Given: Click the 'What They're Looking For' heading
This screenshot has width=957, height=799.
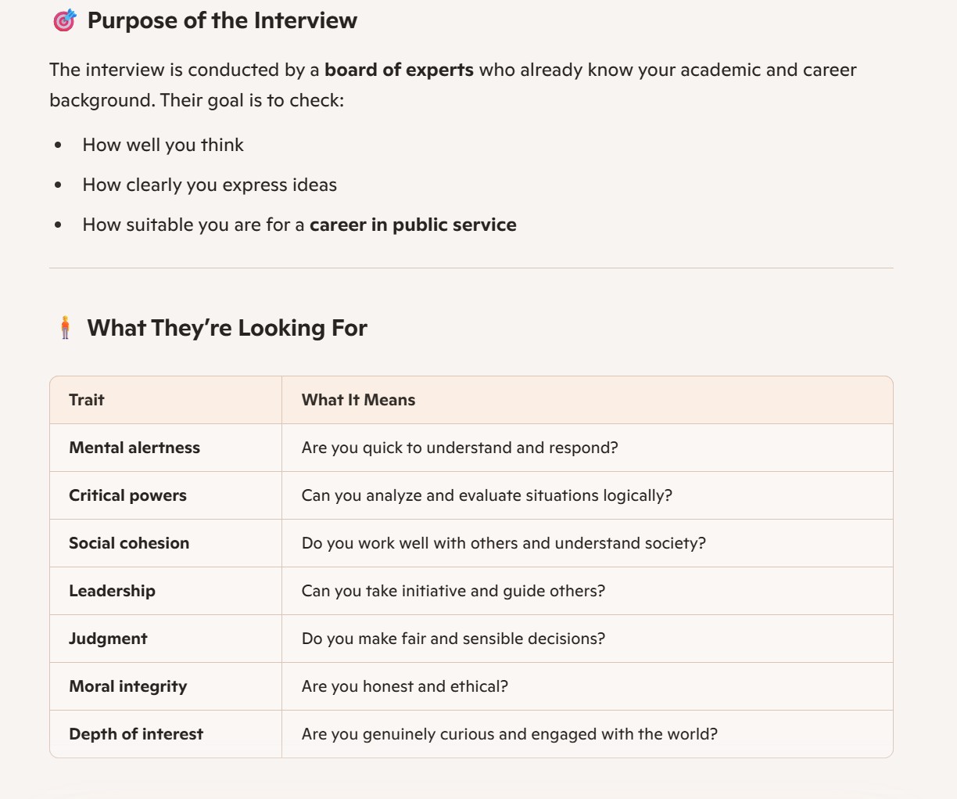Looking at the screenshot, I should [227, 328].
